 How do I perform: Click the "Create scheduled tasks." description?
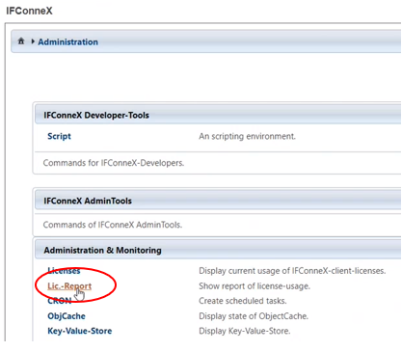[243, 301]
